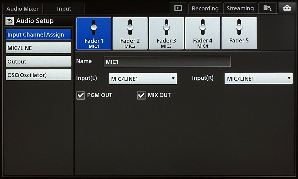Image resolution: width=298 pixels, height=179 pixels.
Task: Select the Fader 2 MIC2 channel icon
Action: [130, 33]
